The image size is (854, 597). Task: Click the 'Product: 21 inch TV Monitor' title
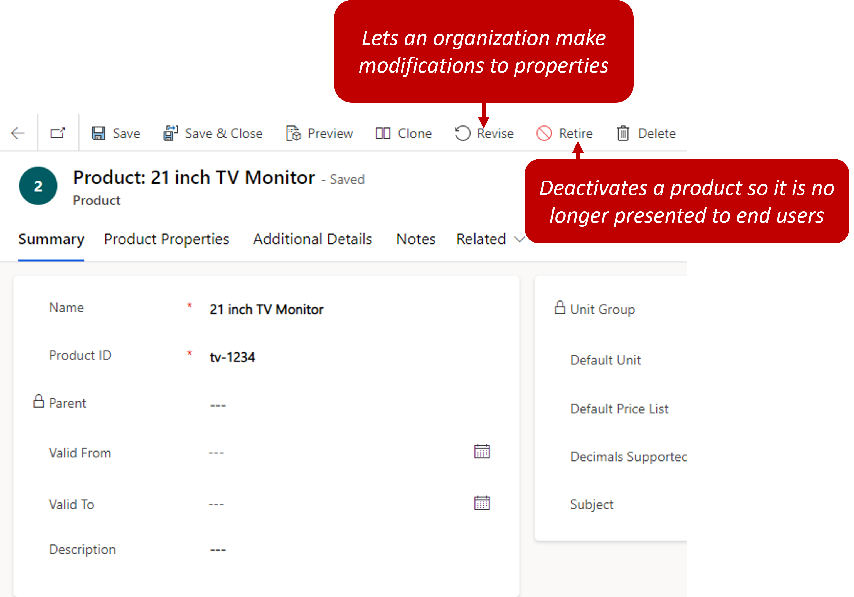pyautogui.click(x=194, y=177)
